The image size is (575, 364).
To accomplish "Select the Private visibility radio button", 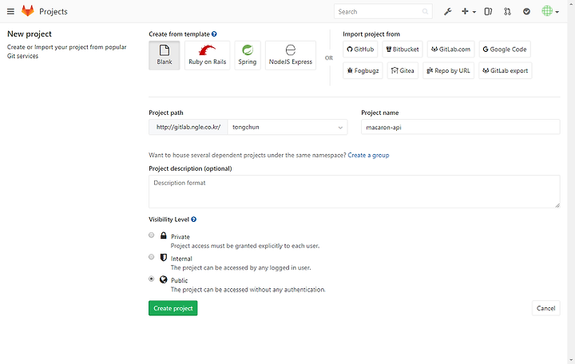I will coord(152,235).
